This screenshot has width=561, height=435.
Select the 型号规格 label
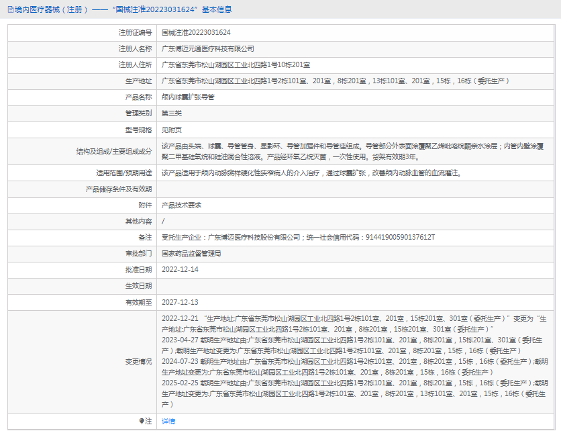coord(138,130)
